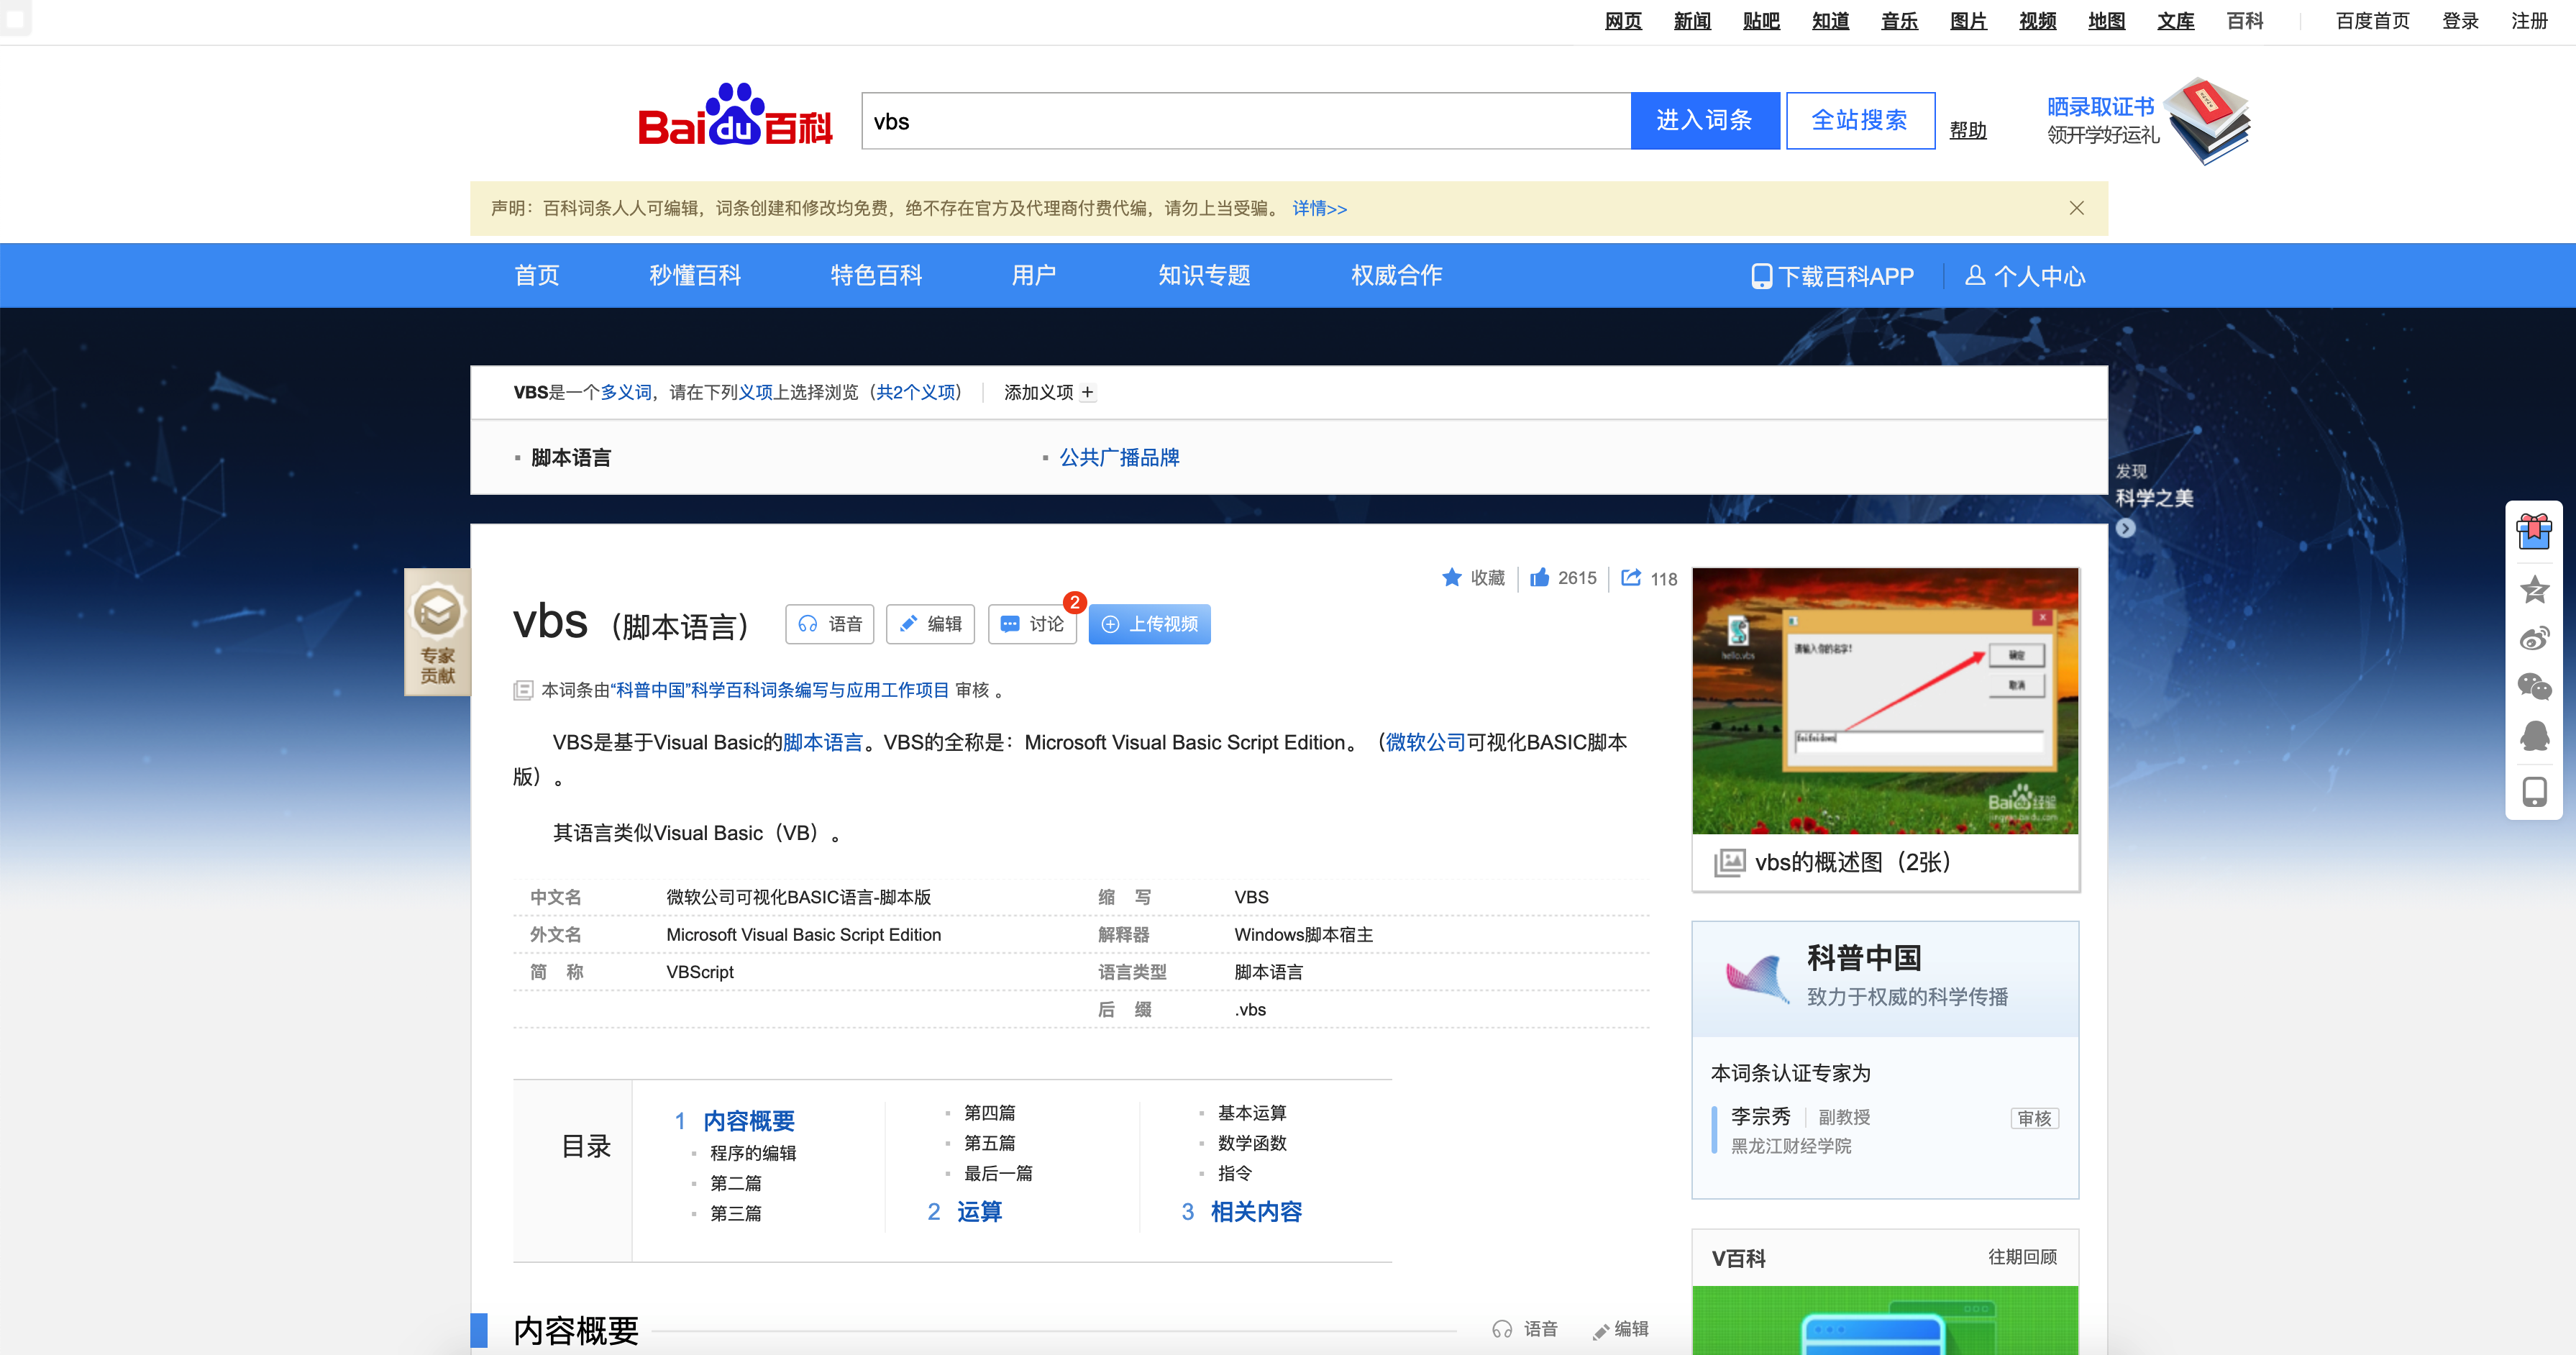Jump to 内容概要 in the table of contents
The width and height of the screenshot is (2576, 1355).
[748, 1121]
